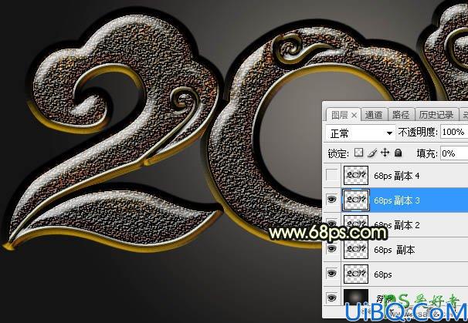Click the 填充 label
This screenshot has width=468, height=323.
(427, 153)
